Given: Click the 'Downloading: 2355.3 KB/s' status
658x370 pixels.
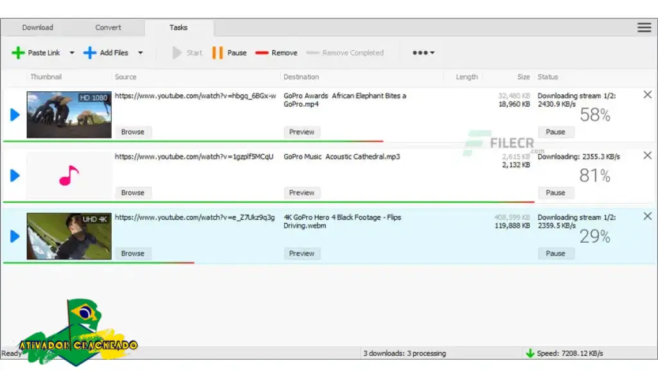Looking at the screenshot, I should point(579,157).
